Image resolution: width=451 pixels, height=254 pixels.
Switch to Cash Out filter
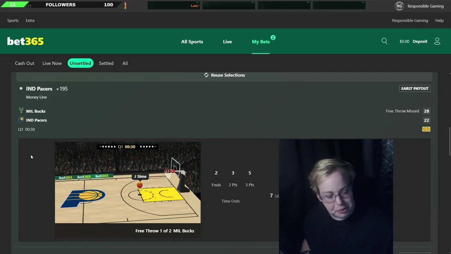[25, 63]
